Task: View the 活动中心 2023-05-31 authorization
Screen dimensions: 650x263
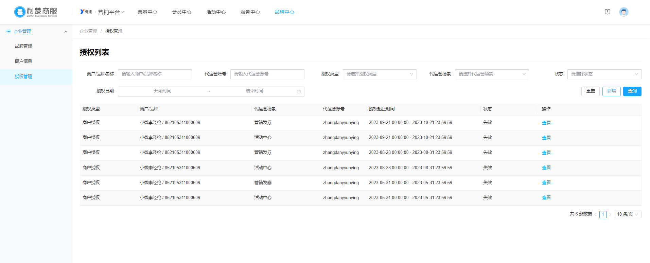Action: click(546, 198)
